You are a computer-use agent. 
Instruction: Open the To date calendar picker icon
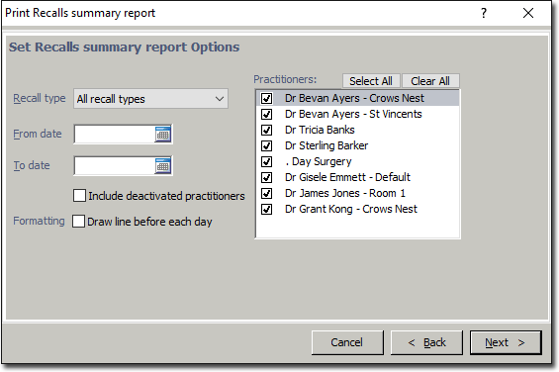pos(163,166)
